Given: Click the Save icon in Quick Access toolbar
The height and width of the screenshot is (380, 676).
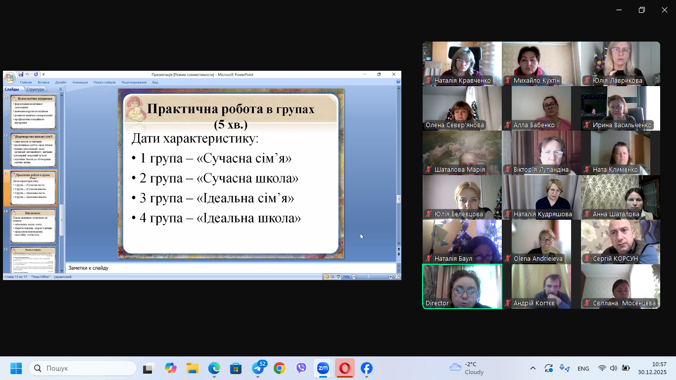Looking at the screenshot, I should 21,74.
